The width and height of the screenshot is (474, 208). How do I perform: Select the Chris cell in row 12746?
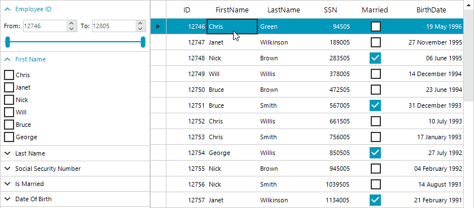[x=232, y=26]
